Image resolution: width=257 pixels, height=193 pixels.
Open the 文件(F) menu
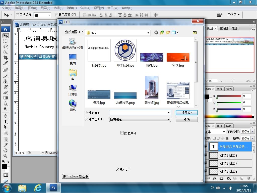(x=6, y=8)
